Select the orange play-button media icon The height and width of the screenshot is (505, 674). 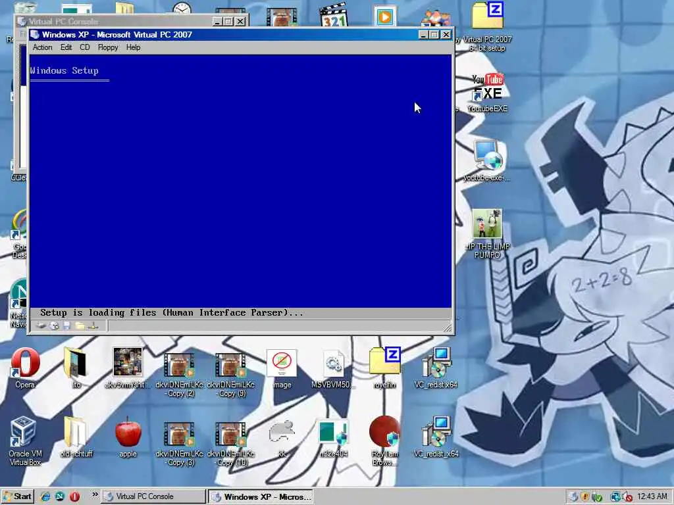[x=384, y=16]
